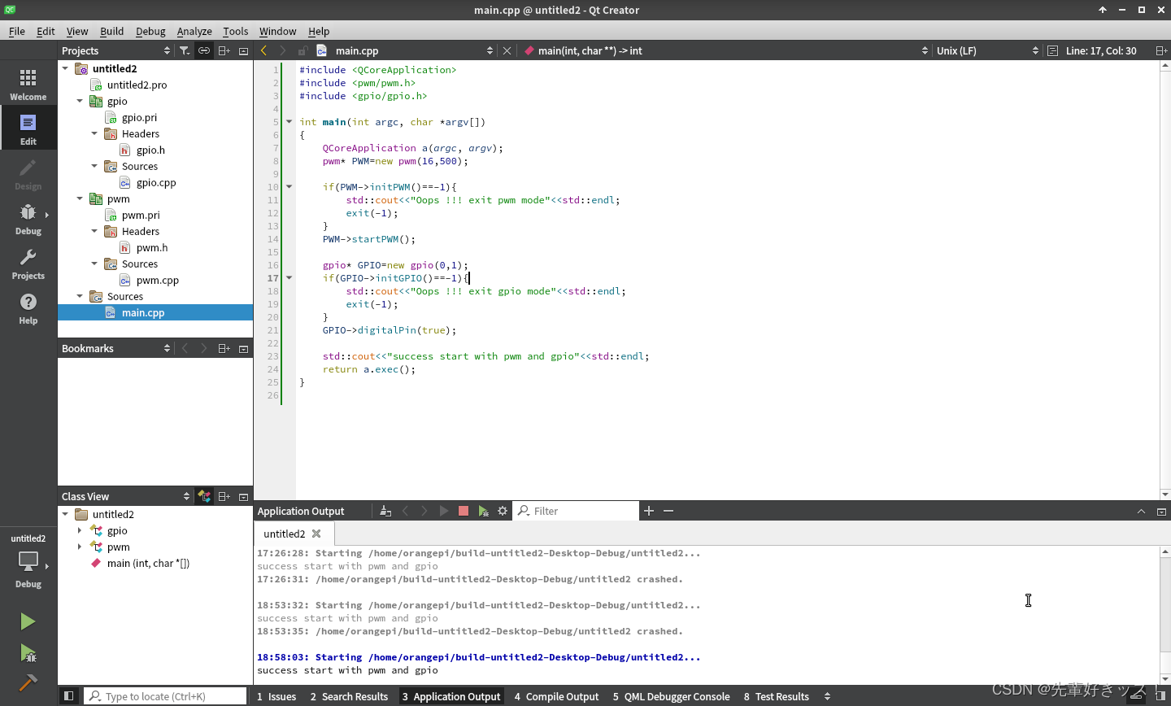Show the Compile Output pane
The image size is (1171, 706).
coord(556,696)
